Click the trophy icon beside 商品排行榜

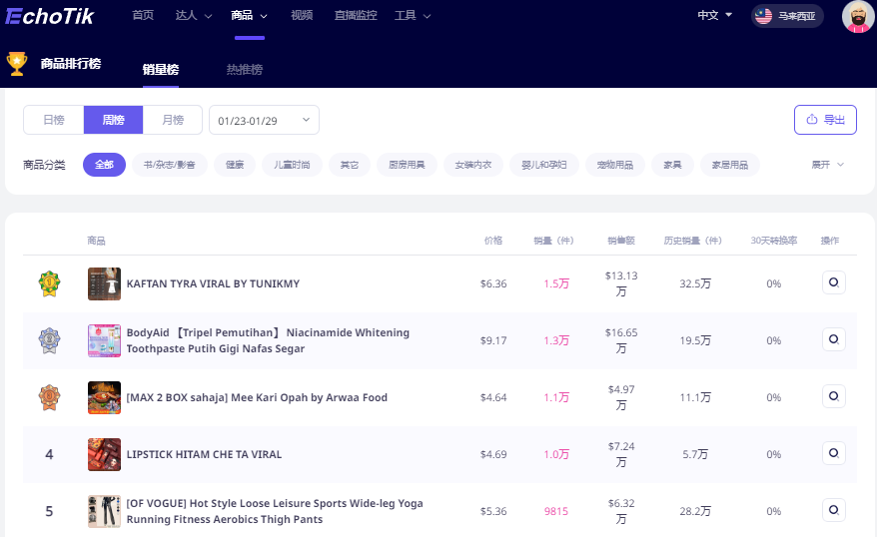[17, 64]
